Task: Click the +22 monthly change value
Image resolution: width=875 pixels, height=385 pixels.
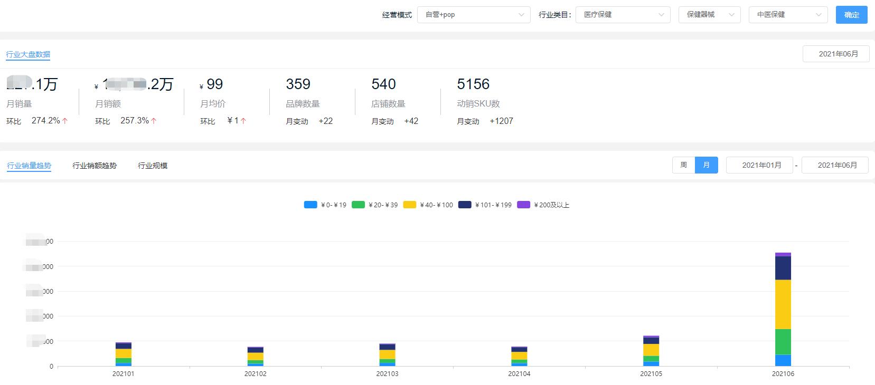Action: (x=325, y=121)
